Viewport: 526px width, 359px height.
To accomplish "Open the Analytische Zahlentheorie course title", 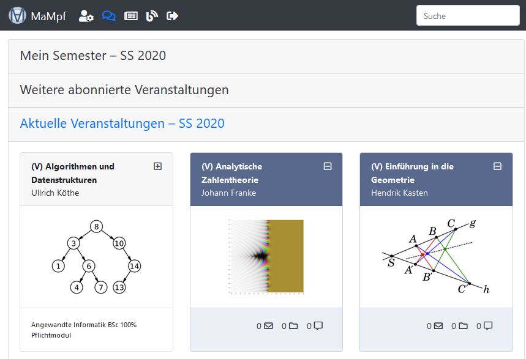I will click(231, 173).
